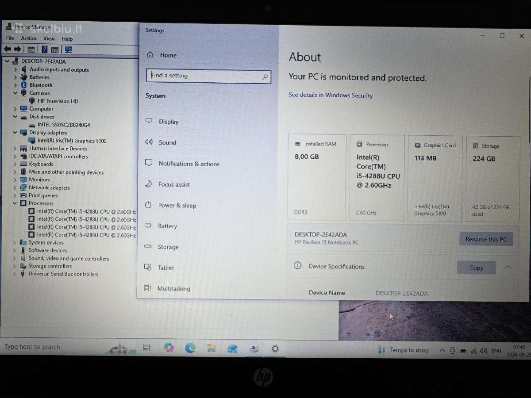Image resolution: width=531 pixels, height=398 pixels.
Task: Click the Storage 224 GB card
Action: [493, 179]
